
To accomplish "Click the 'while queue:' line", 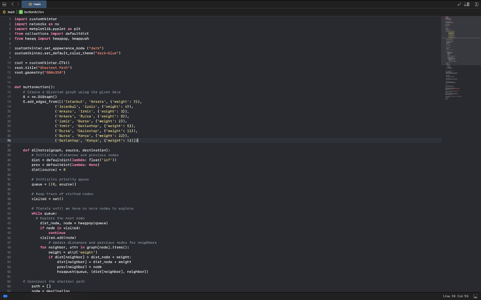I will pyautogui.click(x=44, y=213).
